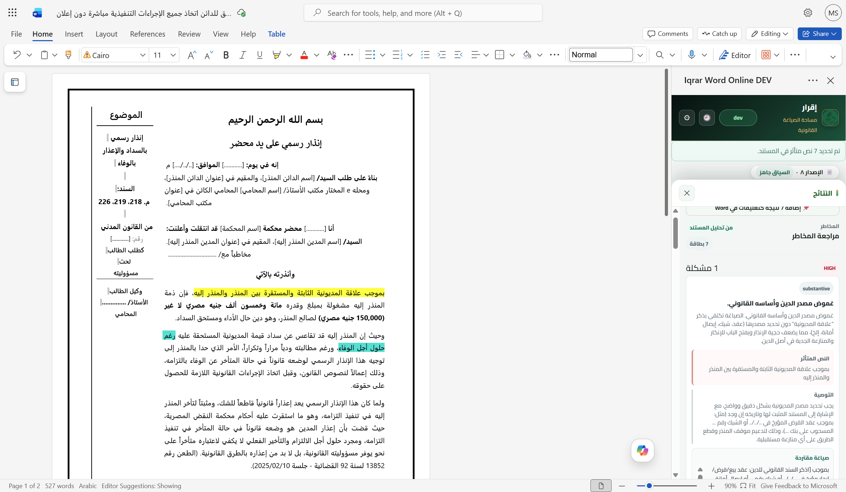846x492 pixels.
Task: Open more font options ellipsis
Action: point(348,55)
